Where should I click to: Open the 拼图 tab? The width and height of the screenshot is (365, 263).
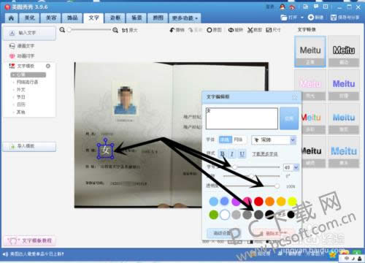pyautogui.click(x=158, y=18)
